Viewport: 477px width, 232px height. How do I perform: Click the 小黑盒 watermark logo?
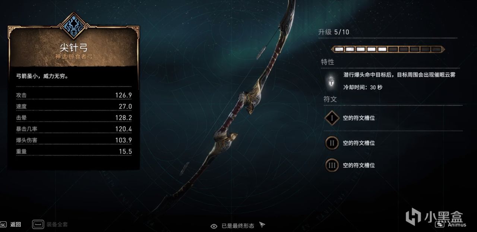pyautogui.click(x=434, y=217)
